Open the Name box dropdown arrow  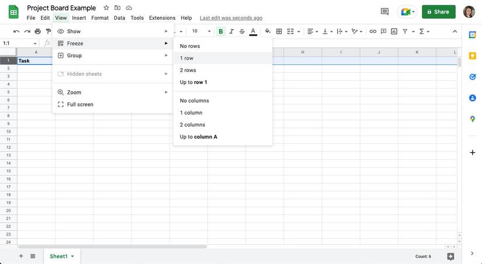(35, 44)
